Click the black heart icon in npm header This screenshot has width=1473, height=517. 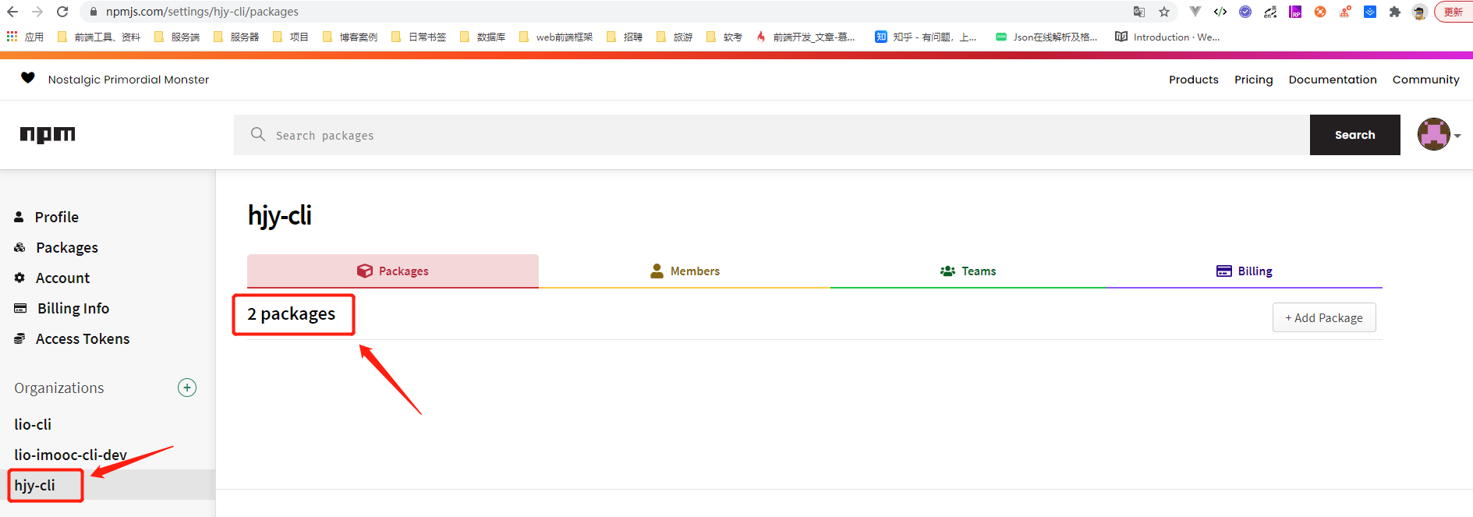tap(28, 78)
